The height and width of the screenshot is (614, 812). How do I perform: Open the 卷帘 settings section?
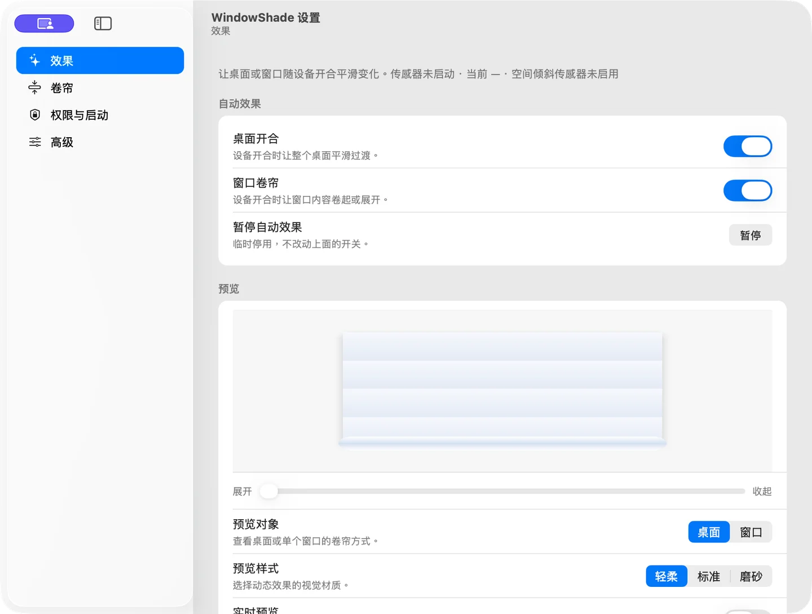tap(100, 87)
